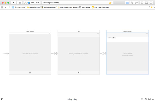This screenshot has width=155, height=101.
Task: Show the Version editor
Action: coord(136,3)
